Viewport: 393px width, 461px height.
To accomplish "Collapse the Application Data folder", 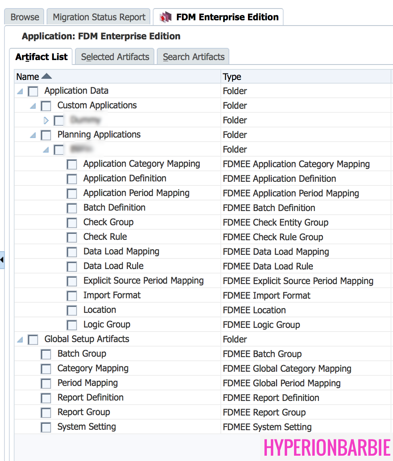I will [x=20, y=92].
